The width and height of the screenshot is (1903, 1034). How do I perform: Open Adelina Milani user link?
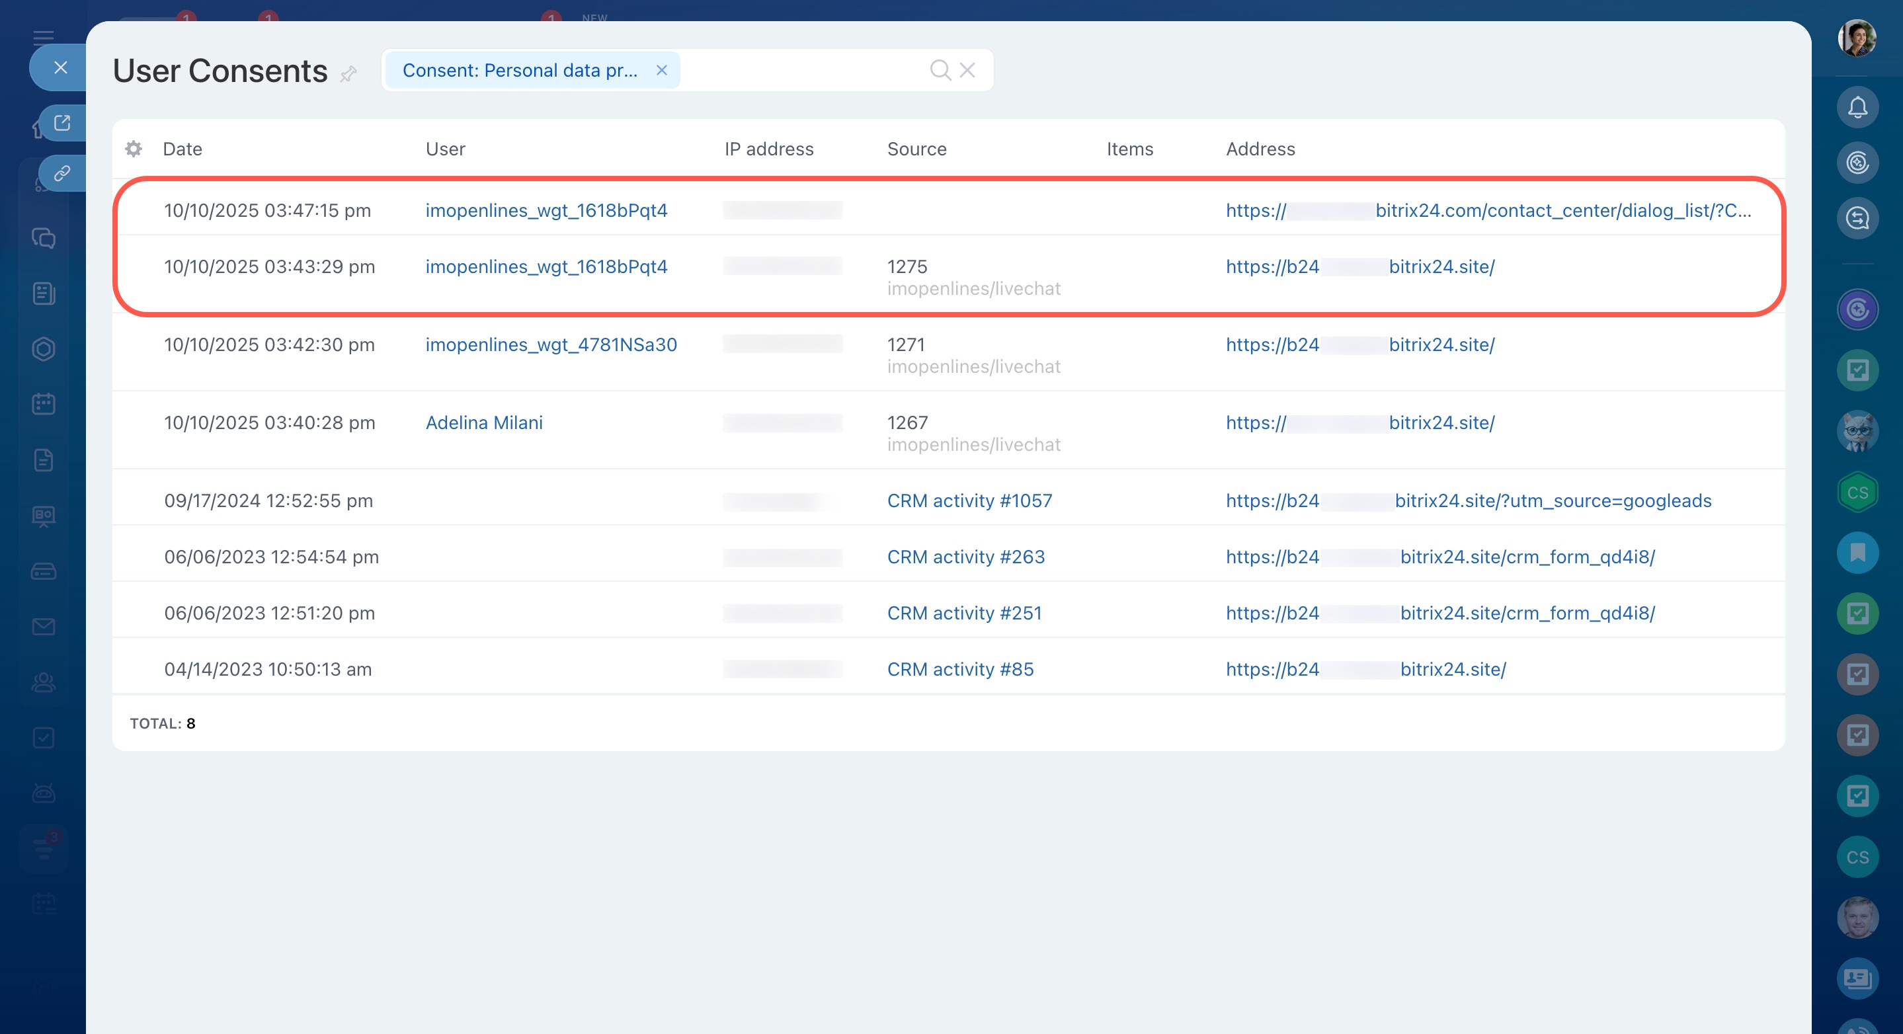[x=484, y=422]
